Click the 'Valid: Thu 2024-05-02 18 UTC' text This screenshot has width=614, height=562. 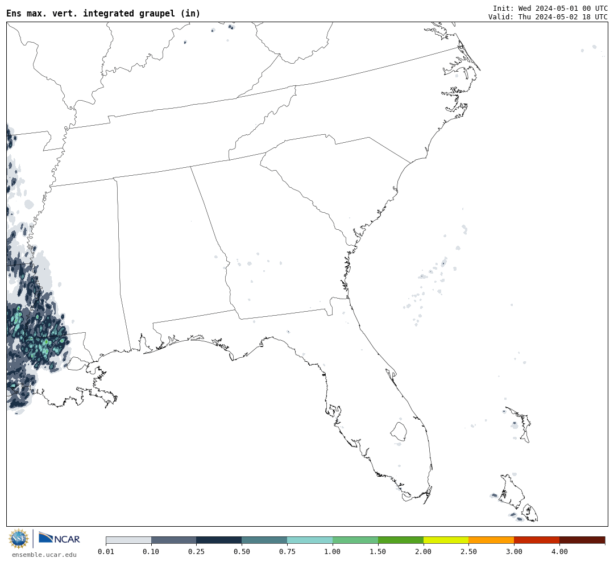(548, 17)
